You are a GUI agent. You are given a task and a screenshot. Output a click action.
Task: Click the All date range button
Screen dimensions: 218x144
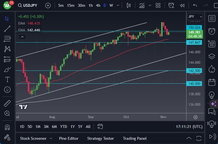(x=88, y=127)
